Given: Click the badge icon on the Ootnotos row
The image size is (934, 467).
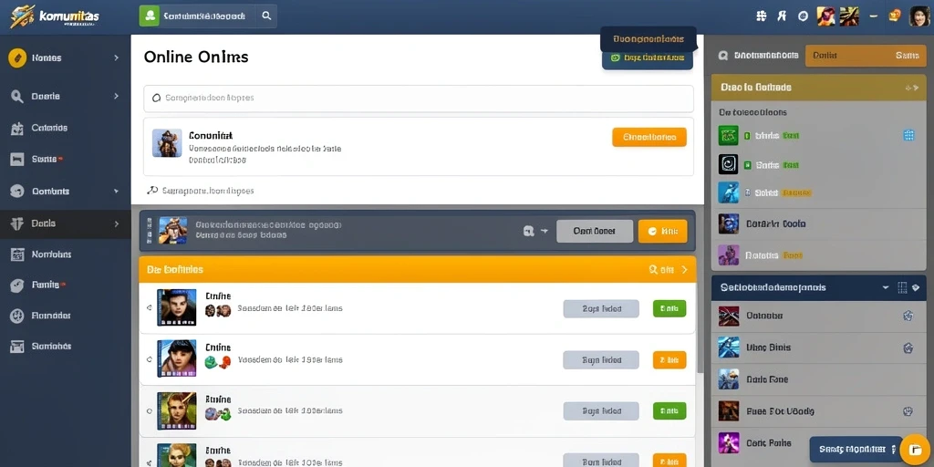Looking at the screenshot, I should 908,316.
